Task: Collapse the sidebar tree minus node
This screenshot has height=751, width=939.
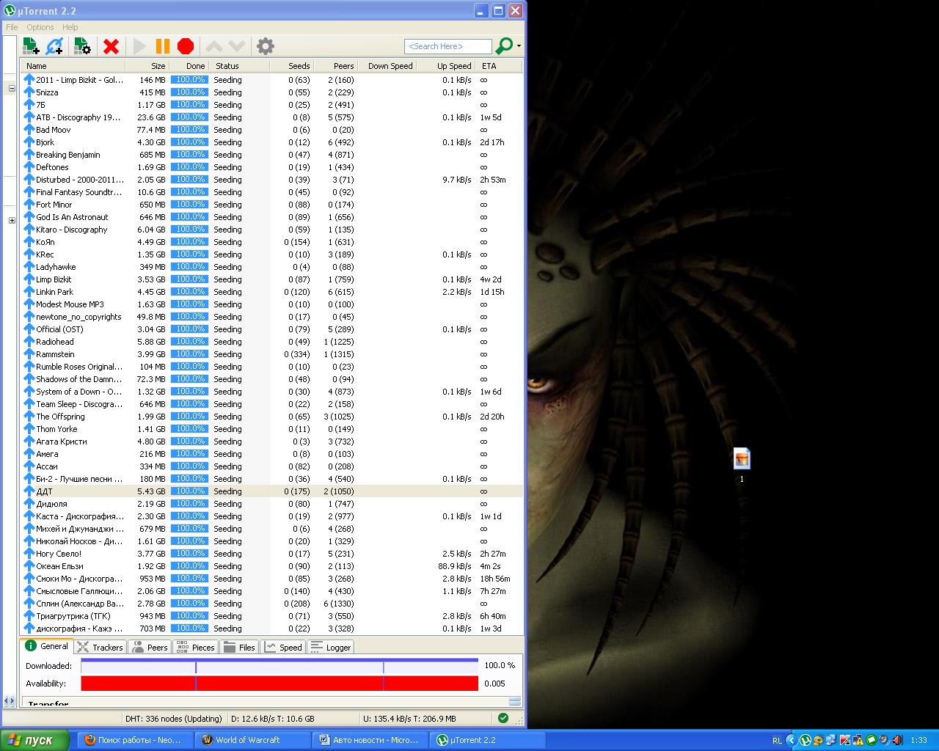Action: [x=12, y=88]
